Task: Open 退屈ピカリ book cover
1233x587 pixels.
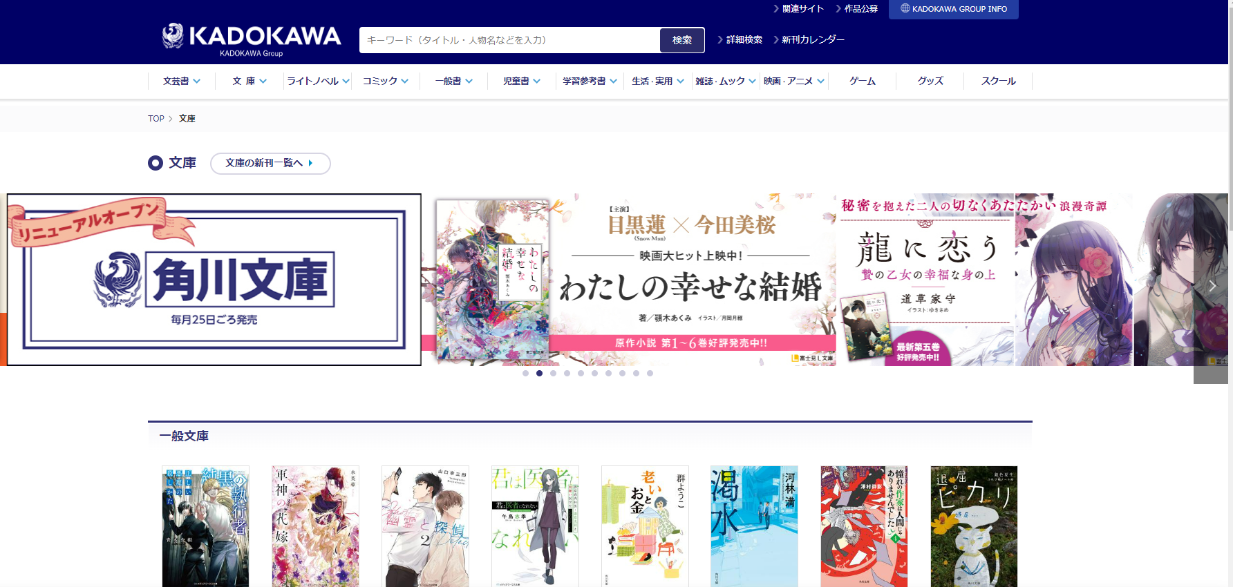Action: point(974,526)
